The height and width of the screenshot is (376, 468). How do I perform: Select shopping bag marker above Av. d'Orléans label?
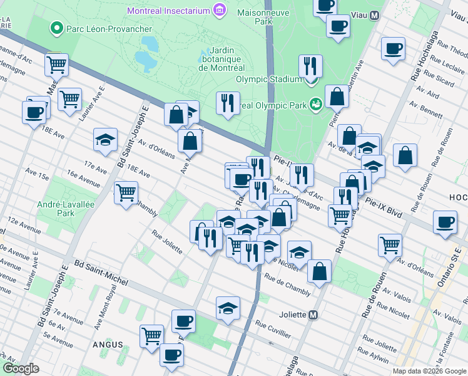[190, 141]
